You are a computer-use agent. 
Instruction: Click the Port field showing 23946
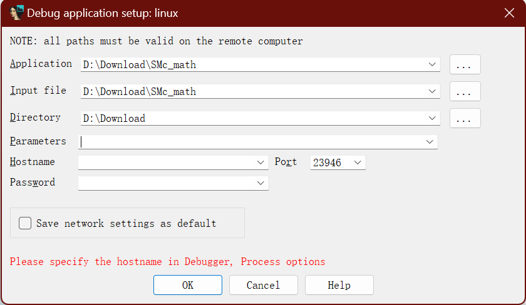330,162
